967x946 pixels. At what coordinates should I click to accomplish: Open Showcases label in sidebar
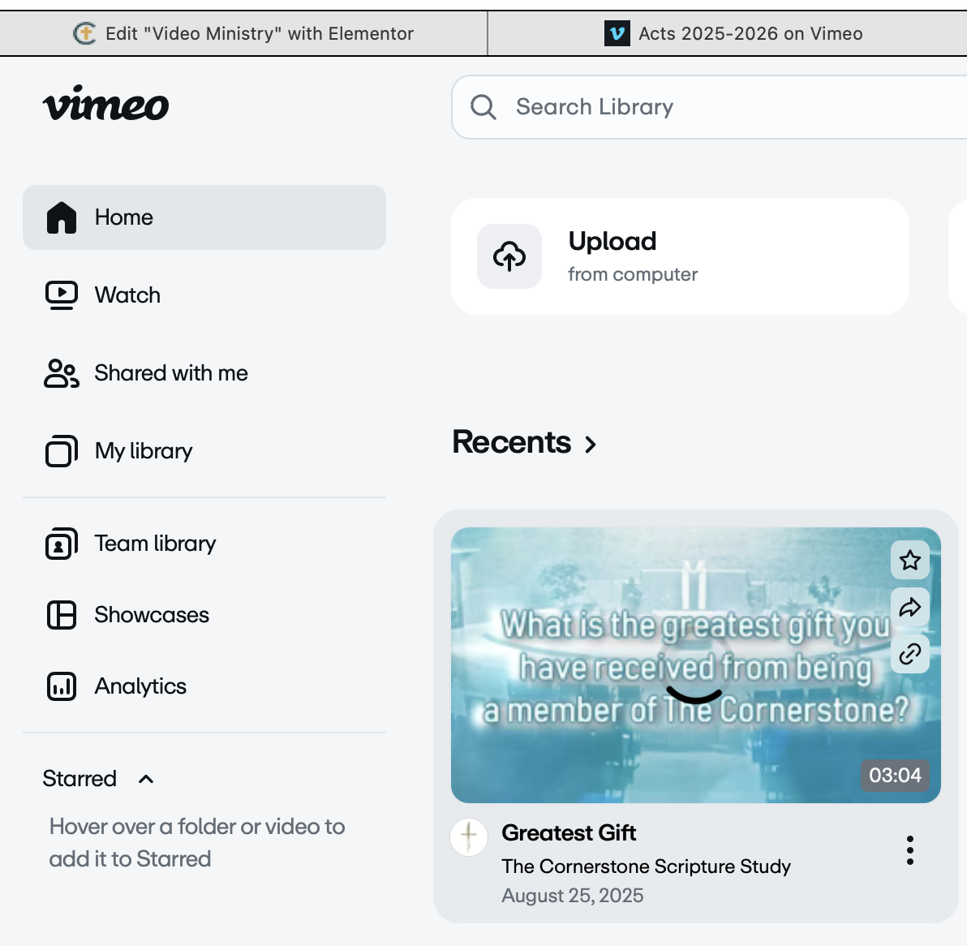(151, 615)
